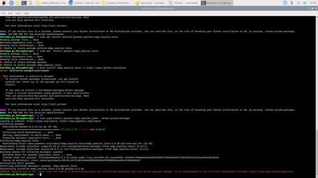318x178 pixels.
Task: Switch to Thonny taskbar window
Action: click(x=183, y=3)
